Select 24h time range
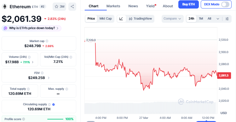 point(191,19)
